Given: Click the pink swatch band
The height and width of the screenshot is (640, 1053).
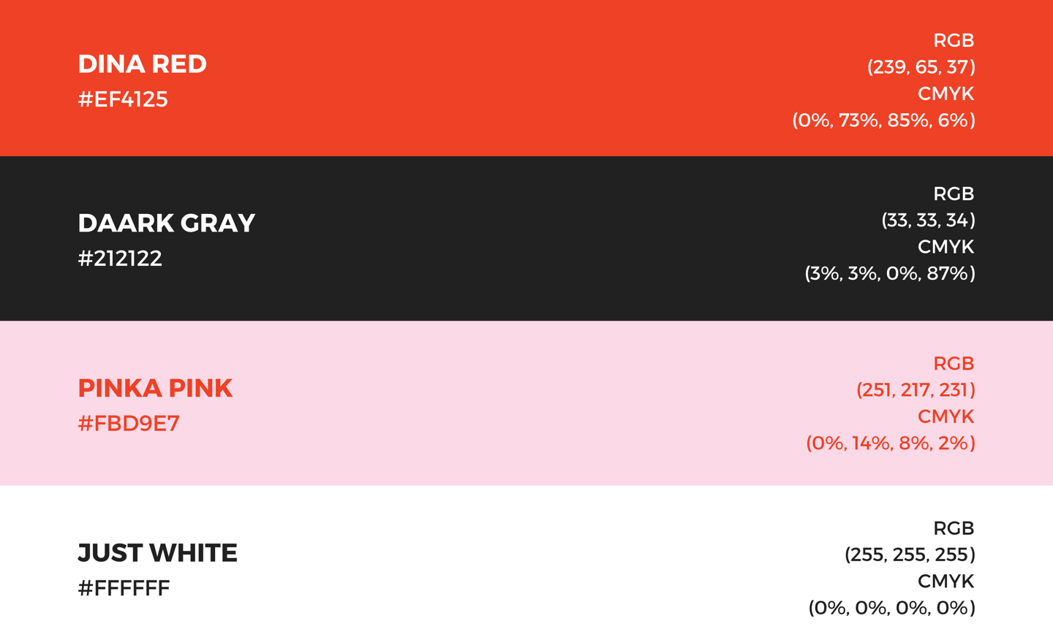Looking at the screenshot, I should pos(526,403).
